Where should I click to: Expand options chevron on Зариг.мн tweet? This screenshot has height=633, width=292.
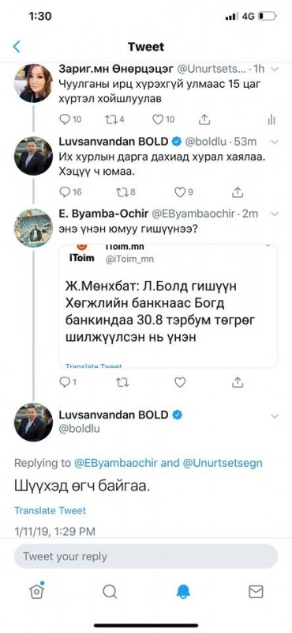[275, 70]
